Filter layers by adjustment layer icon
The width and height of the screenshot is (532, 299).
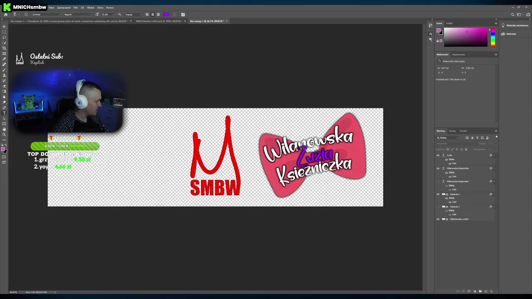(472, 138)
